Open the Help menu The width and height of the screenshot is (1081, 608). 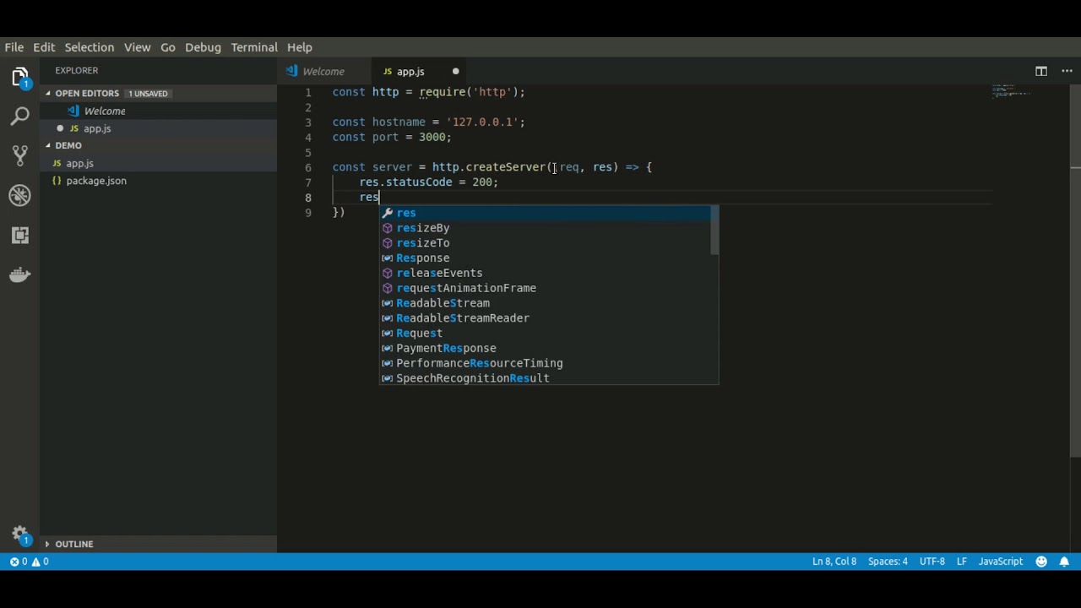[x=299, y=47]
